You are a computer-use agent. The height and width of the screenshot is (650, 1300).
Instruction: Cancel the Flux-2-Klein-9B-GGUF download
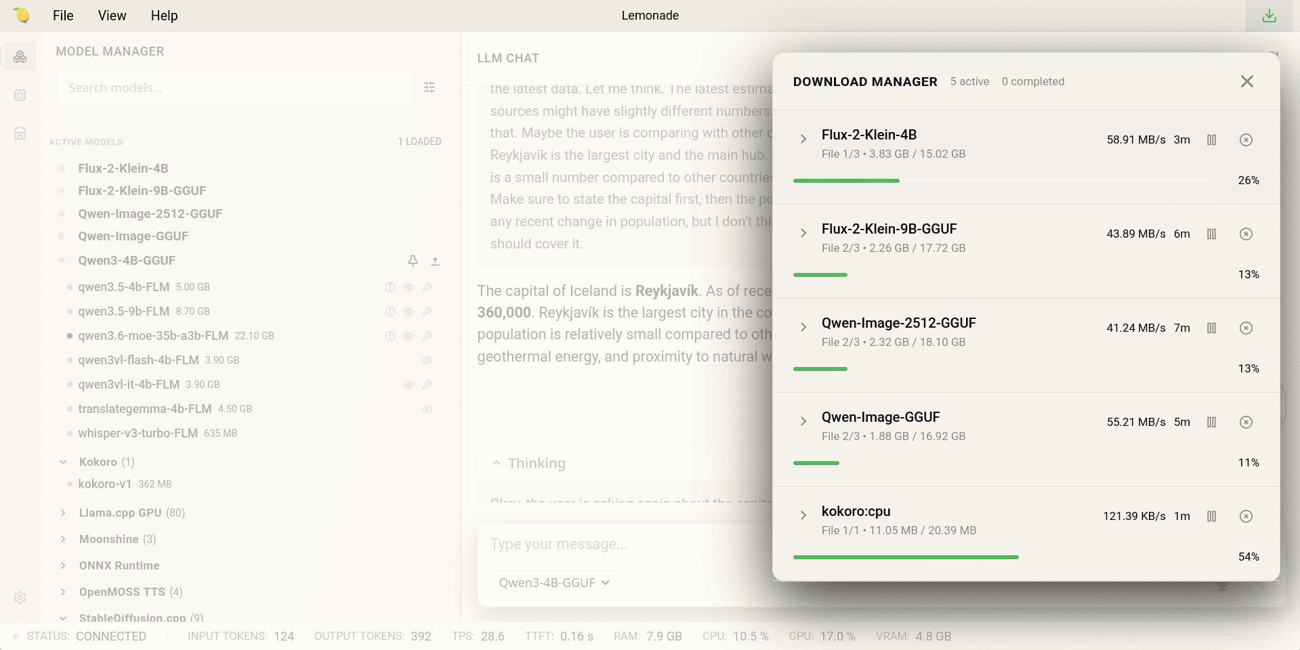tap(1246, 234)
